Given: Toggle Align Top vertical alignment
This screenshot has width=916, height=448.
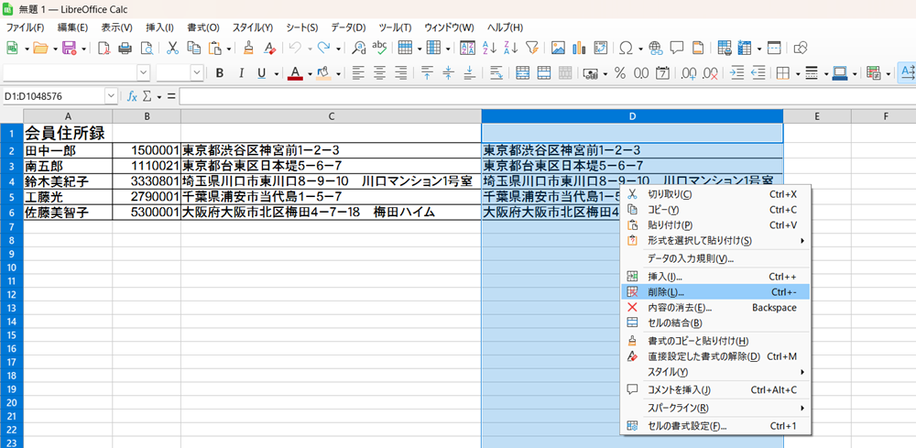Looking at the screenshot, I should point(428,73).
